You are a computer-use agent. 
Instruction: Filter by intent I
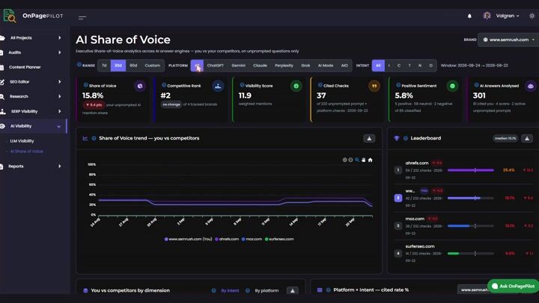point(389,66)
